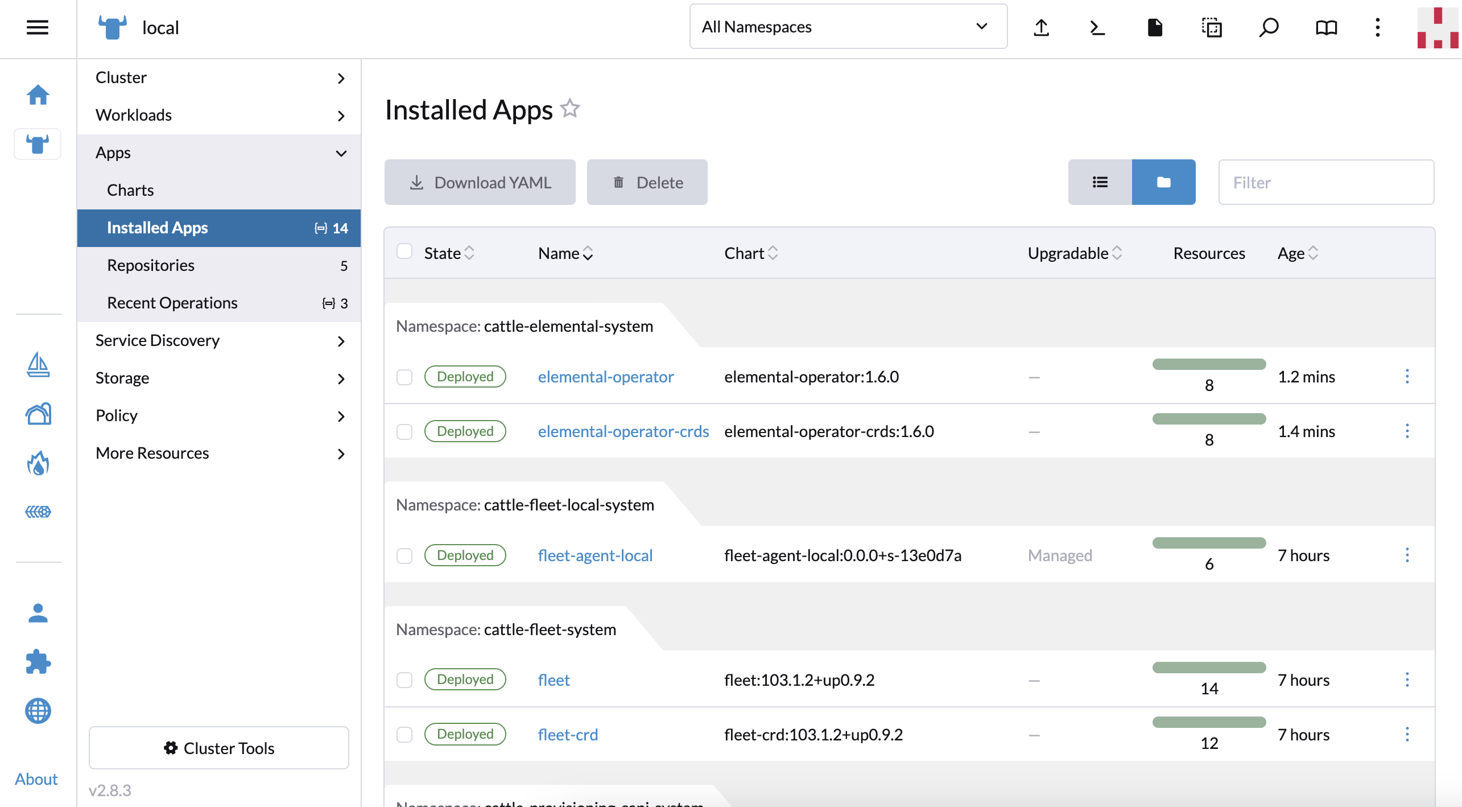Select the Users puzzle-piece Extensions icon
1462x807 pixels.
coord(37,662)
